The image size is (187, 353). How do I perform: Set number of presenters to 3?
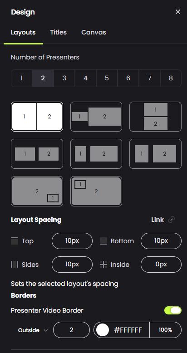pyautogui.click(x=64, y=78)
